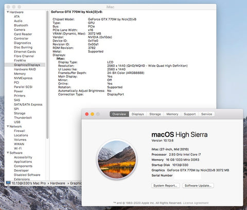Collapse the Hardware section triangle
The height and width of the screenshot is (210, 247).
[8, 12]
